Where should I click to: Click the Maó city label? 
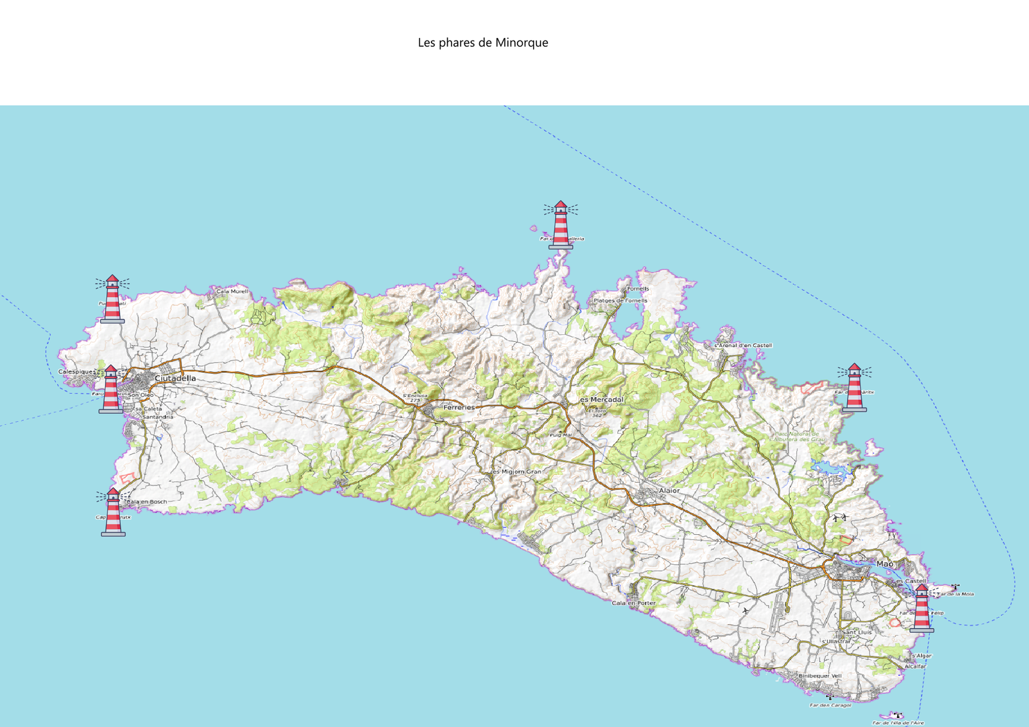pos(885,564)
